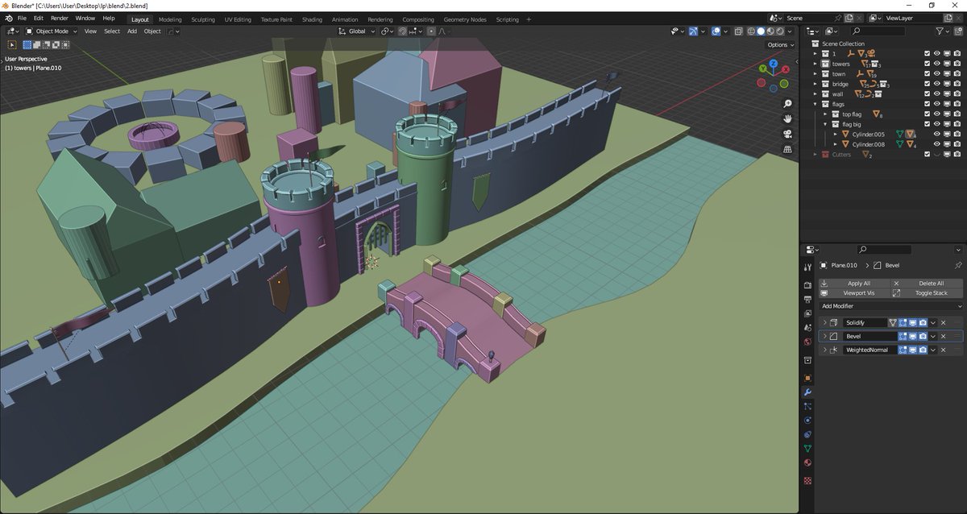This screenshot has height=514, width=967.
Task: Collapse the flags collection in Outliner
Action: pos(816,104)
